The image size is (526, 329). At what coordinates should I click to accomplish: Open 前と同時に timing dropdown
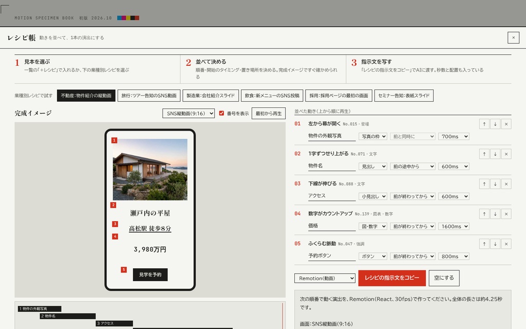412,136
